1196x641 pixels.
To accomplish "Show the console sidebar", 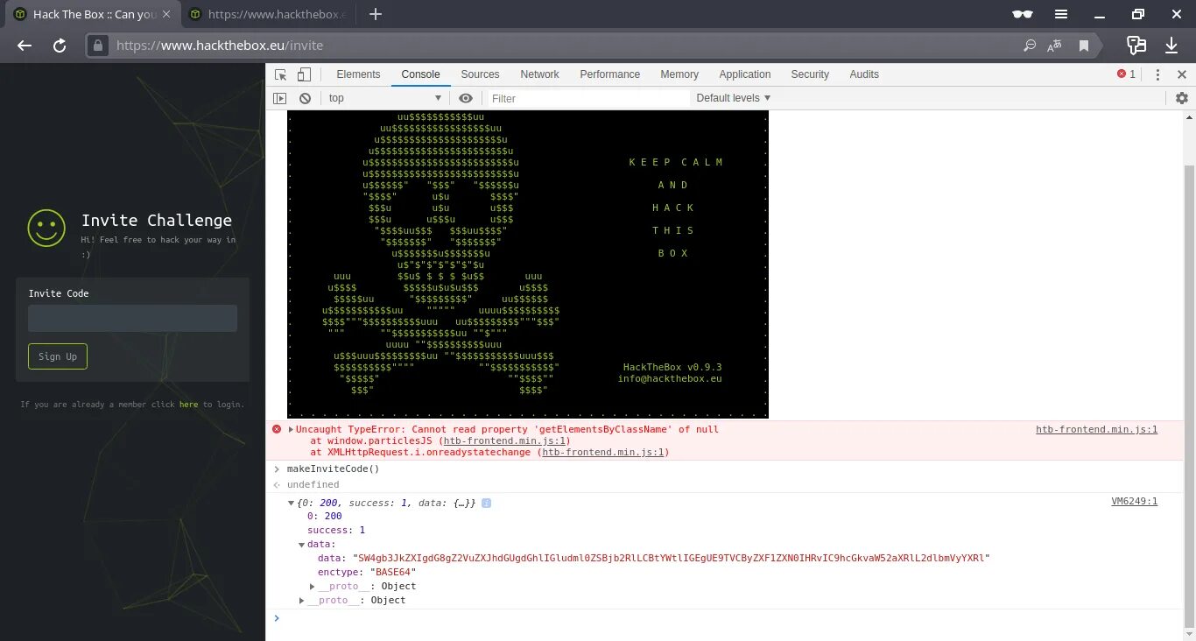I will point(280,98).
